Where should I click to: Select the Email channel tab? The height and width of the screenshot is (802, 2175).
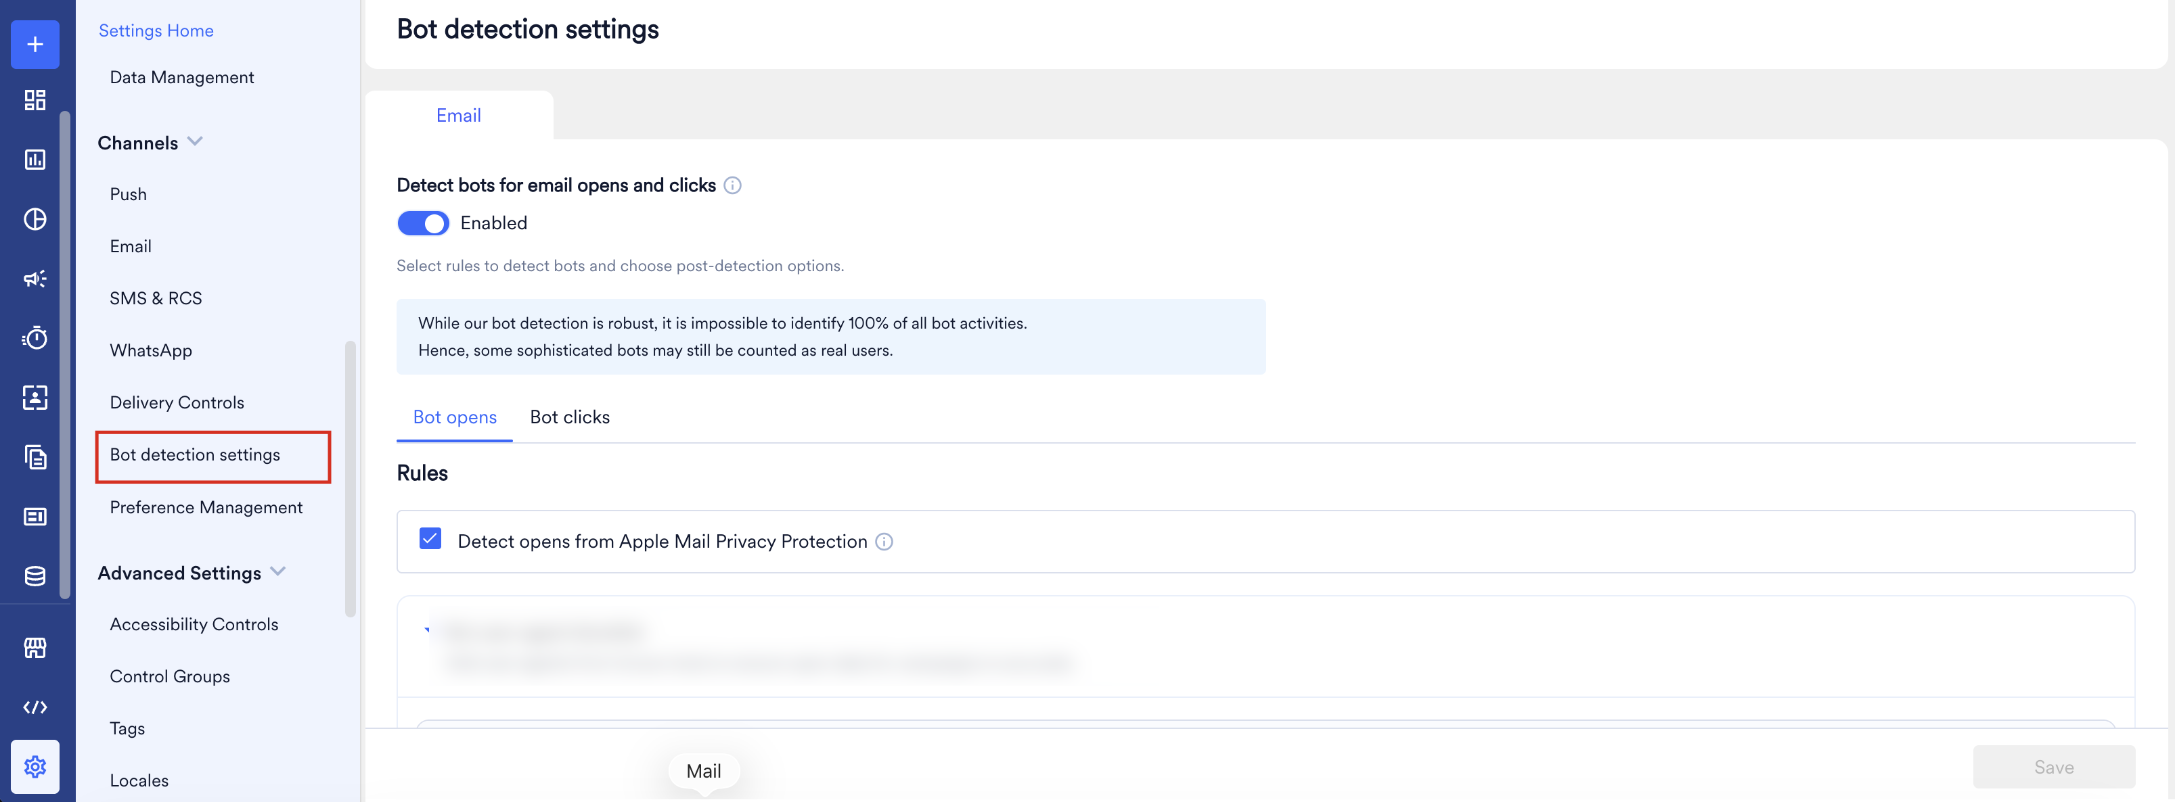(x=458, y=116)
